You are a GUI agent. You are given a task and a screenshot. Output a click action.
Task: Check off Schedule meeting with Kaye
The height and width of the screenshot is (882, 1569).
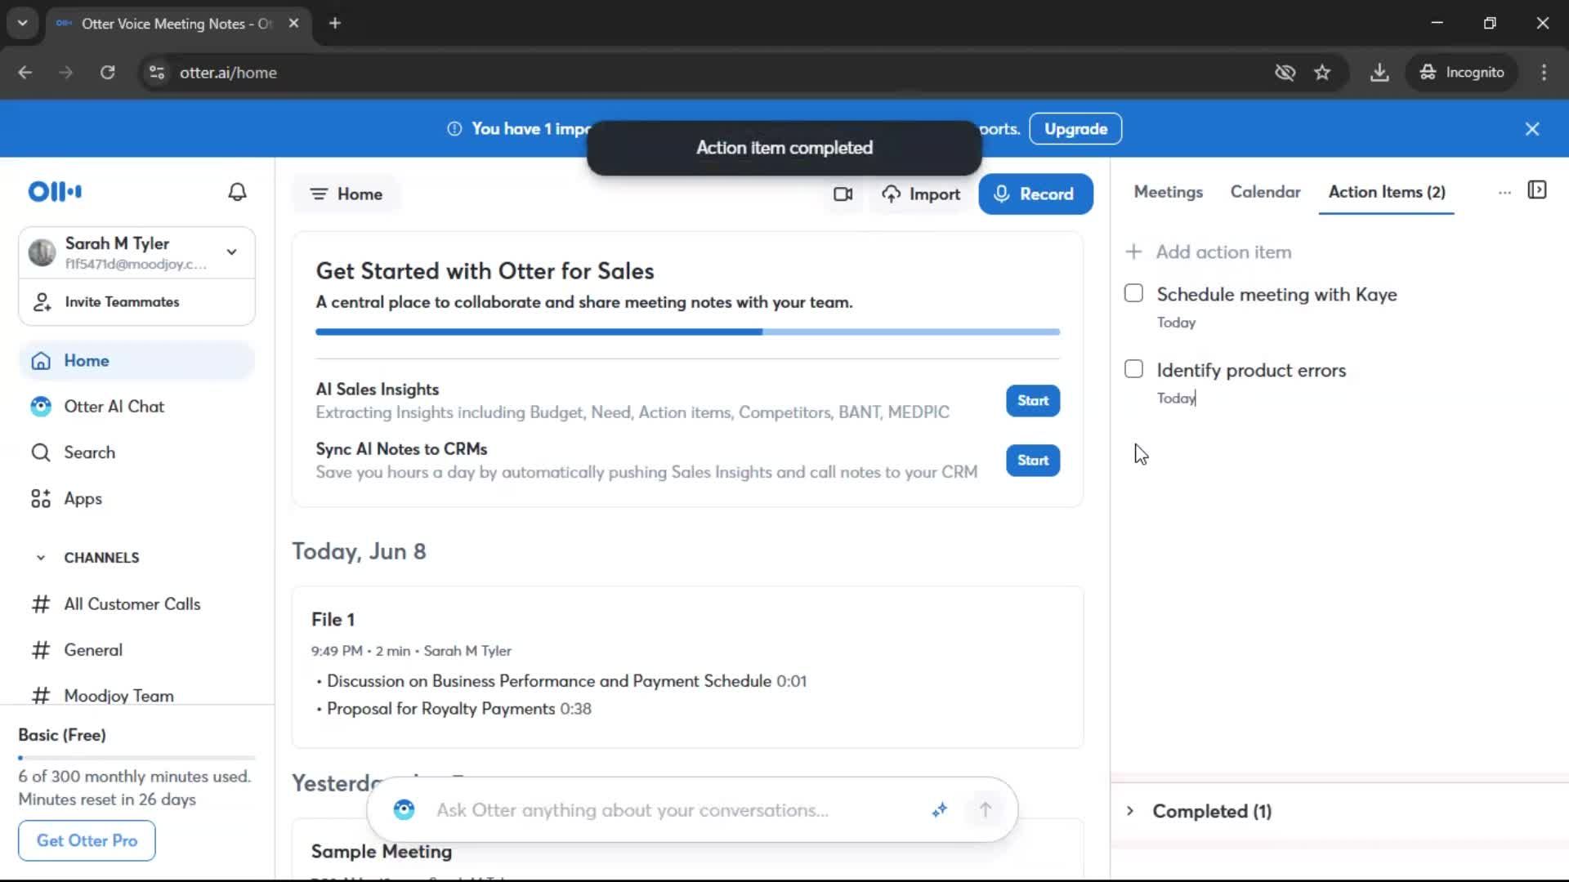[x=1133, y=293]
